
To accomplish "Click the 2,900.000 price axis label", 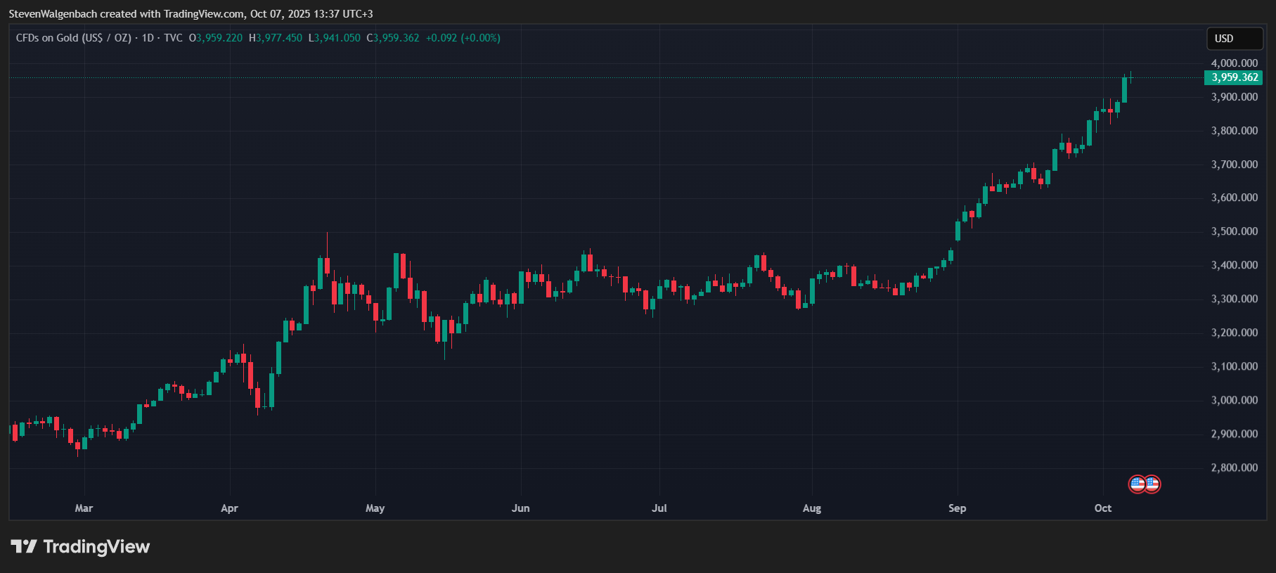I will 1235,434.
